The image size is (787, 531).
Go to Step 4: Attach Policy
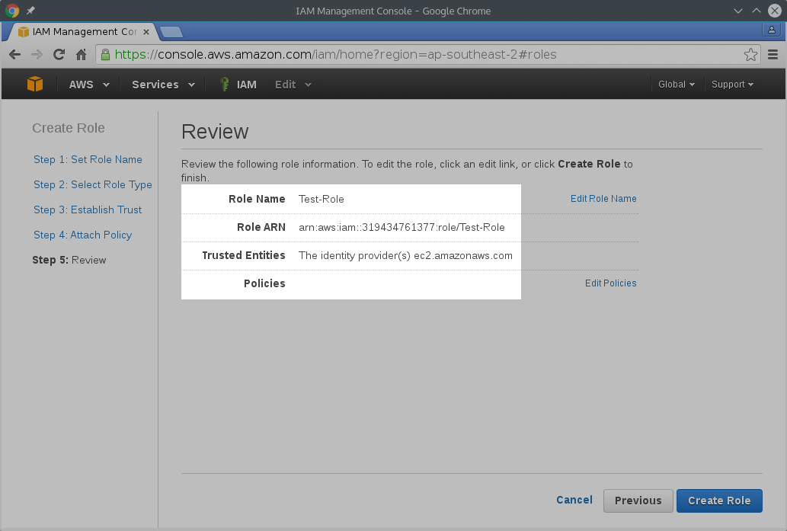click(83, 235)
